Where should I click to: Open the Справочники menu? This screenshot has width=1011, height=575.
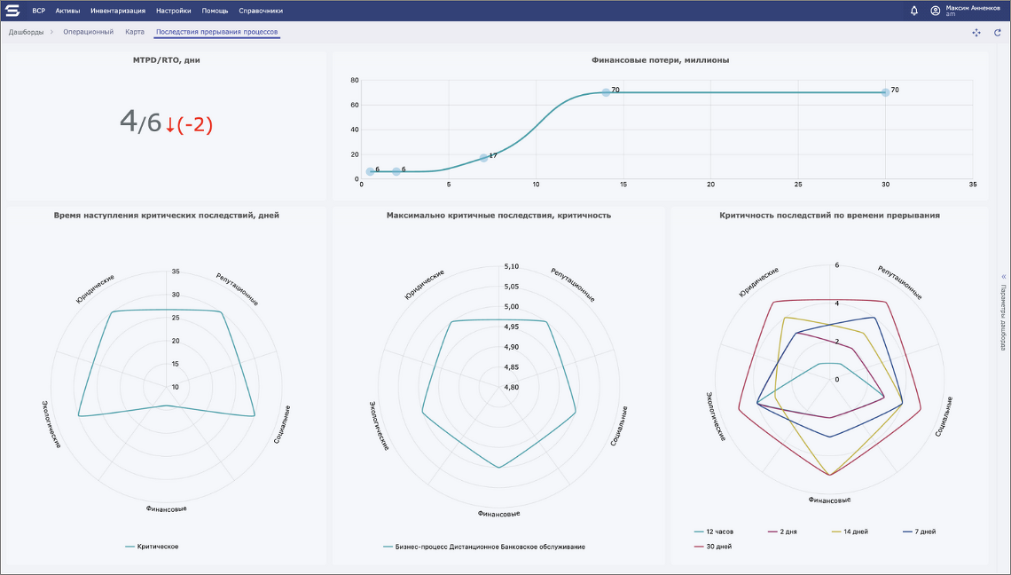(x=261, y=11)
